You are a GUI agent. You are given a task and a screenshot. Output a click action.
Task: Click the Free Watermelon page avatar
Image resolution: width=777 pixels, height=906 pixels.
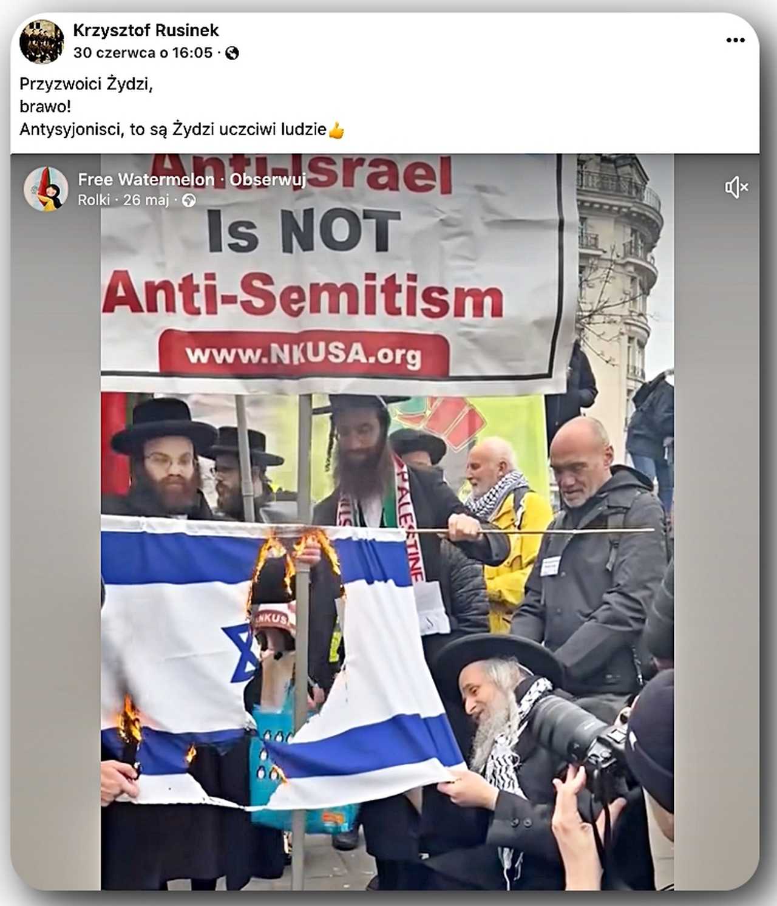point(46,189)
